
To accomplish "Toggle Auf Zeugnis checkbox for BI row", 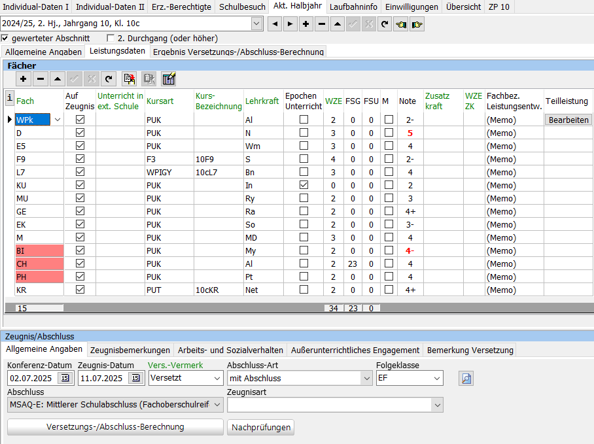I will point(80,250).
